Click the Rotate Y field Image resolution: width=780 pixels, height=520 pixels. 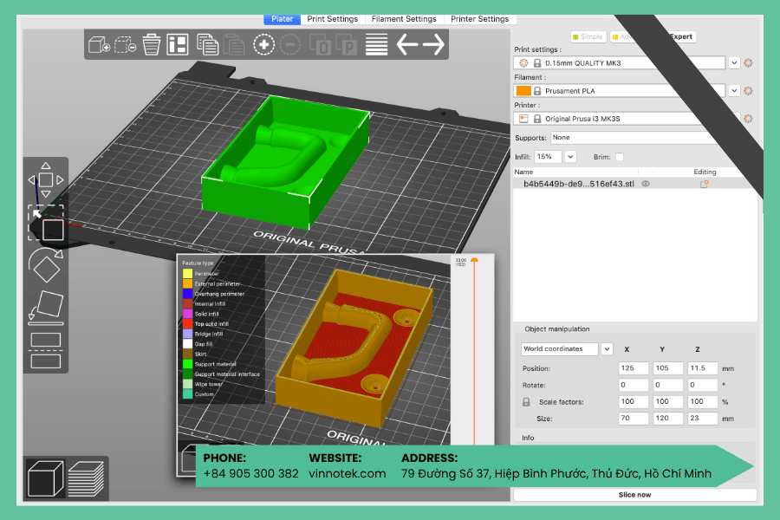click(x=668, y=385)
